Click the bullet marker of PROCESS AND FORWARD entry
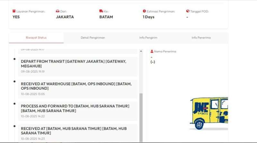The image size is (257, 143). [14, 104]
